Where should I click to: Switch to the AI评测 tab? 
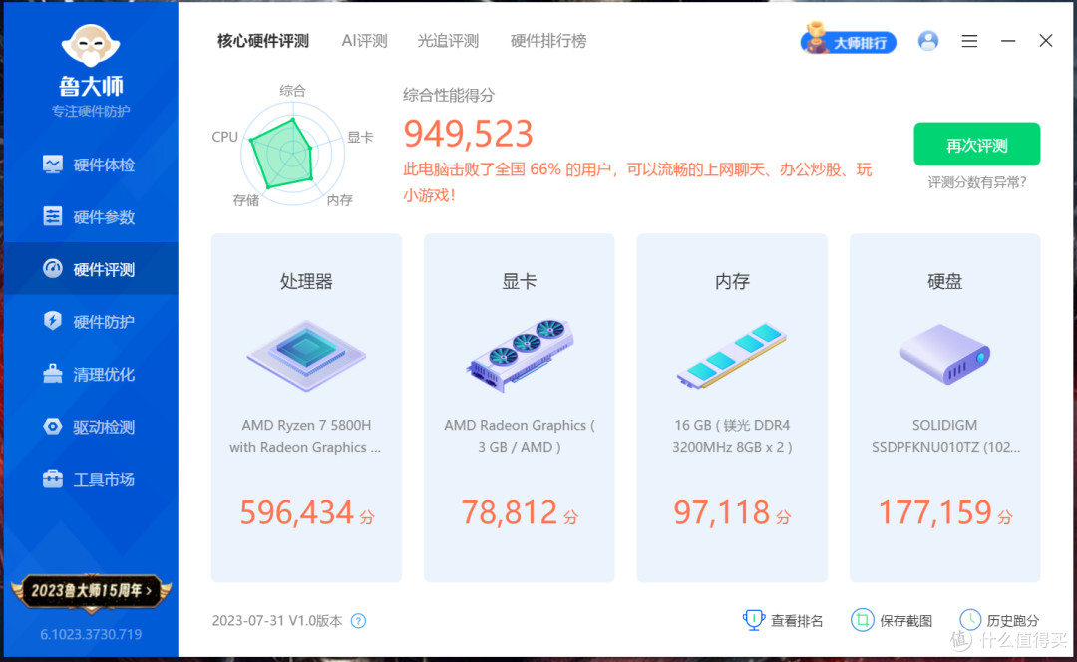[x=364, y=41]
